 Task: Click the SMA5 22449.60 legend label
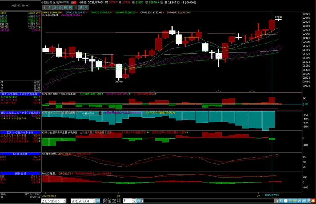(51, 12)
